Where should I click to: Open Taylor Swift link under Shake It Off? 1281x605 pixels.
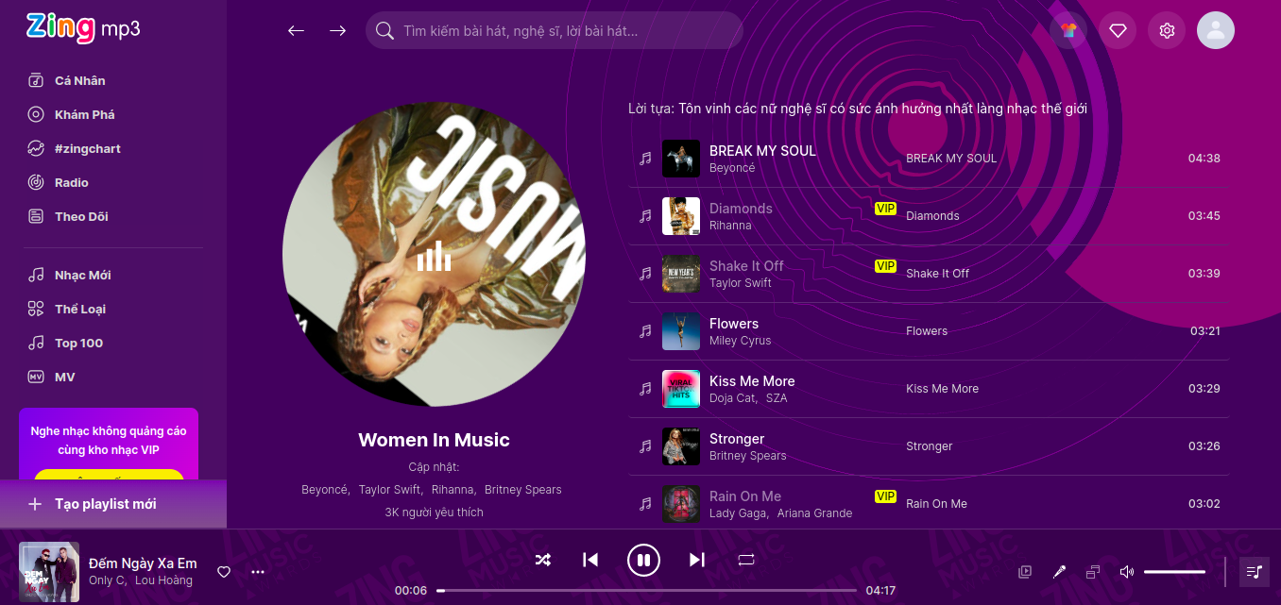pyautogui.click(x=741, y=283)
